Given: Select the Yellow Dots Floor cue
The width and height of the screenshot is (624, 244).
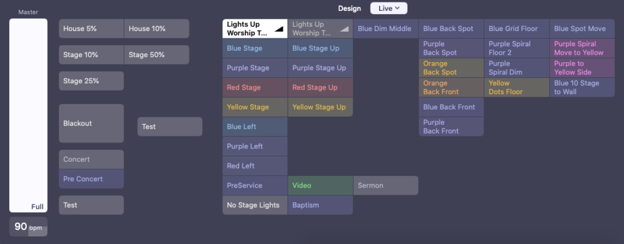Looking at the screenshot, I should 516,88.
